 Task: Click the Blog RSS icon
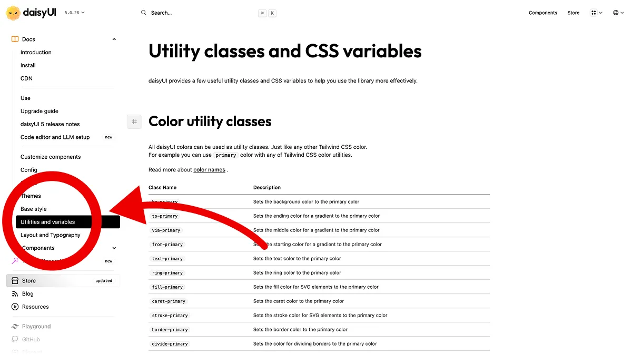[x=15, y=294]
